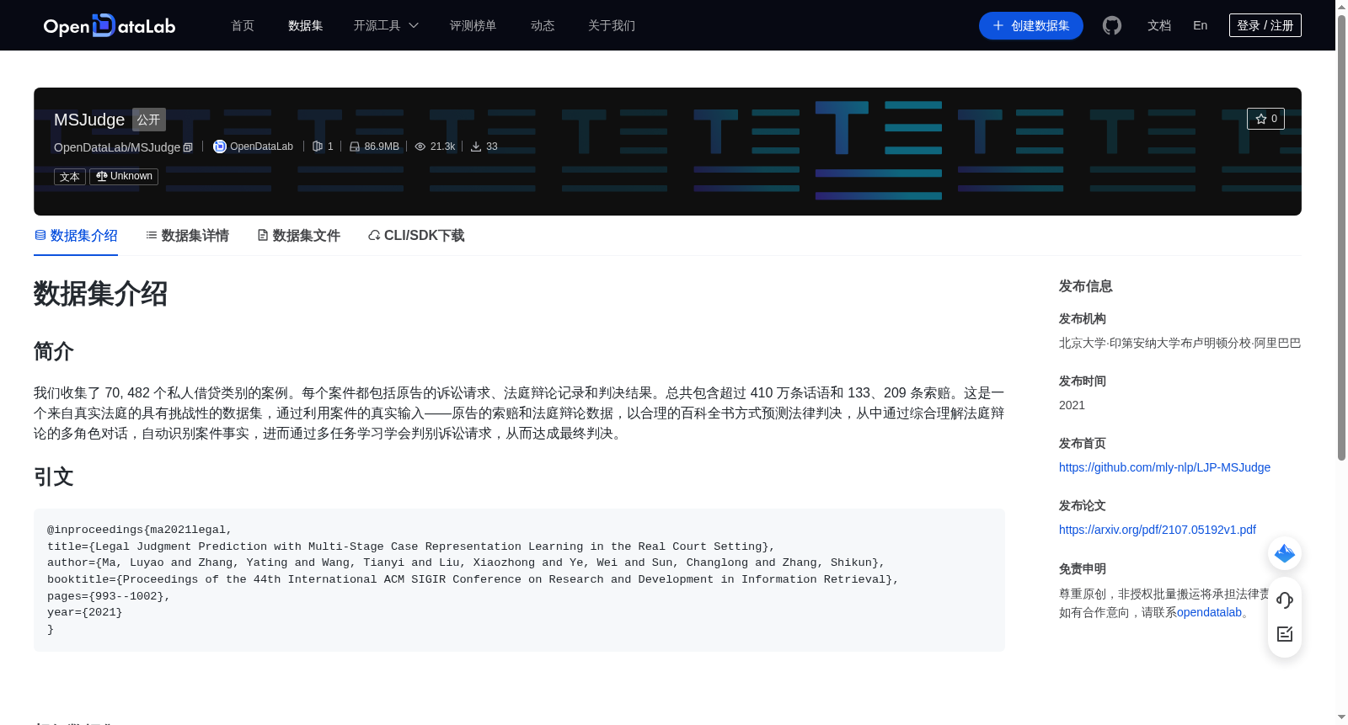The width and height of the screenshot is (1348, 725).
Task: Click the plus icon on Create Dataset
Action: (998, 25)
